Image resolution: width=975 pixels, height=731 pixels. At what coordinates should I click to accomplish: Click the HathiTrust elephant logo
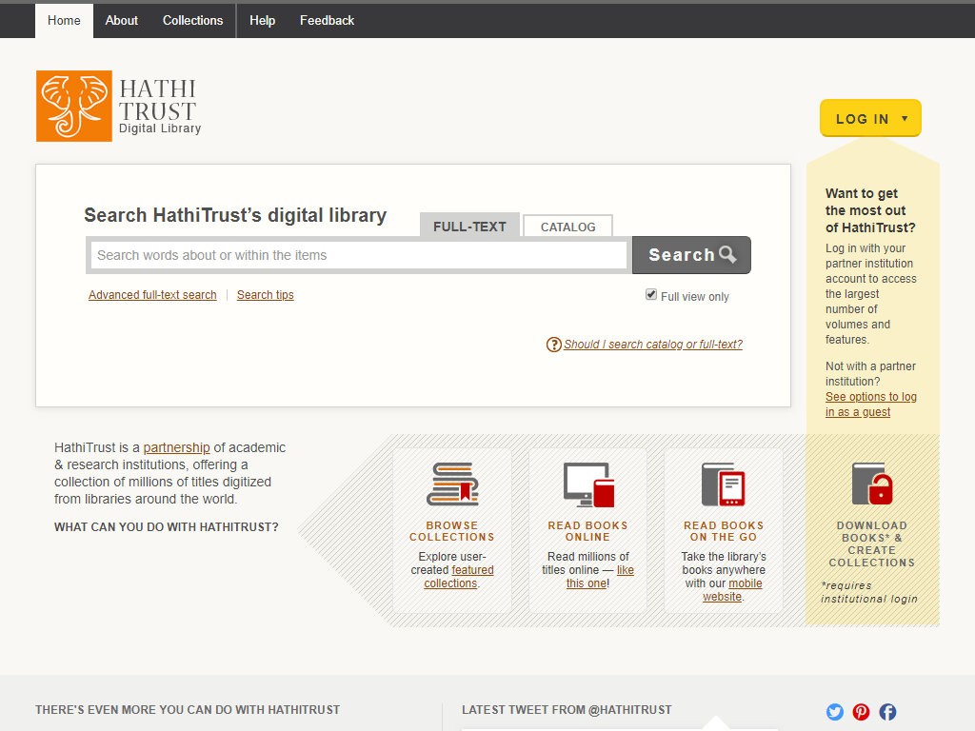[x=74, y=106]
